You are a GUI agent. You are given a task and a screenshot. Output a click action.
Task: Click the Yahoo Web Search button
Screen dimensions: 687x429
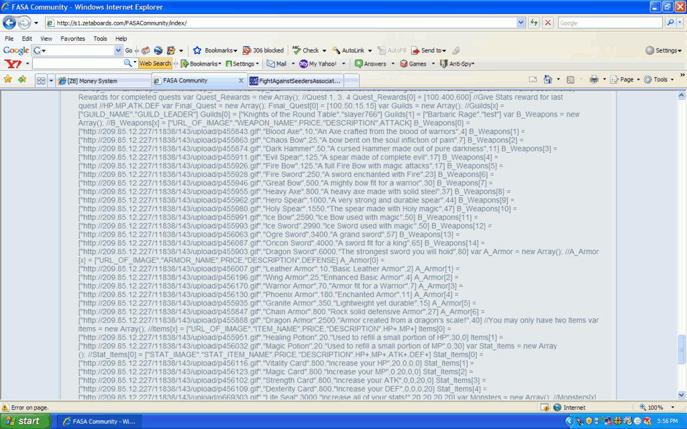coord(155,64)
